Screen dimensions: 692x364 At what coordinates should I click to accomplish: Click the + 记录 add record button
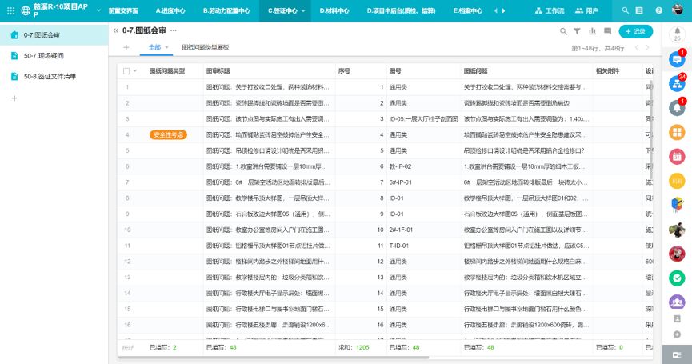click(x=635, y=31)
